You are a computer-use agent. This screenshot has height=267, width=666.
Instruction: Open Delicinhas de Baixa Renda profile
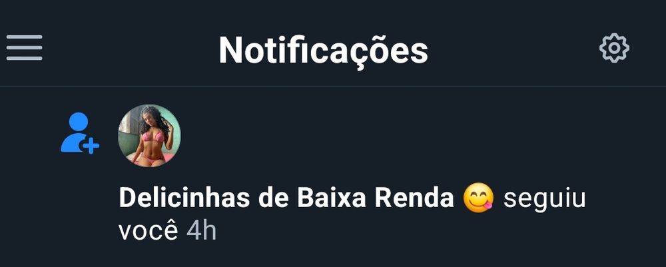click(x=286, y=198)
